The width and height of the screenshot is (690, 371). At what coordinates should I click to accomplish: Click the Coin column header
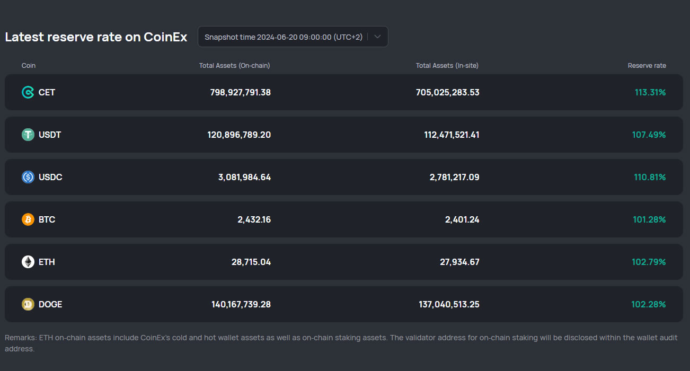pyautogui.click(x=29, y=66)
